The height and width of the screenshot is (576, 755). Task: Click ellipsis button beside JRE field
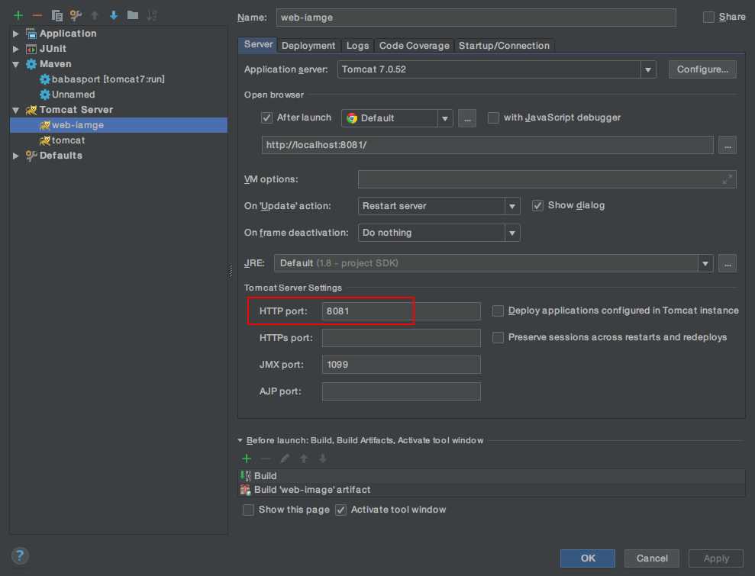(x=727, y=264)
